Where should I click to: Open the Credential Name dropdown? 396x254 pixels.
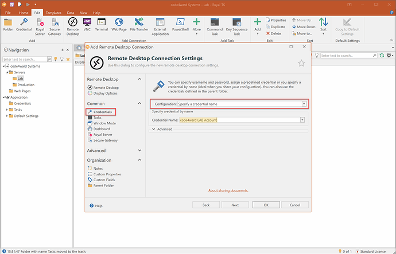click(x=302, y=120)
